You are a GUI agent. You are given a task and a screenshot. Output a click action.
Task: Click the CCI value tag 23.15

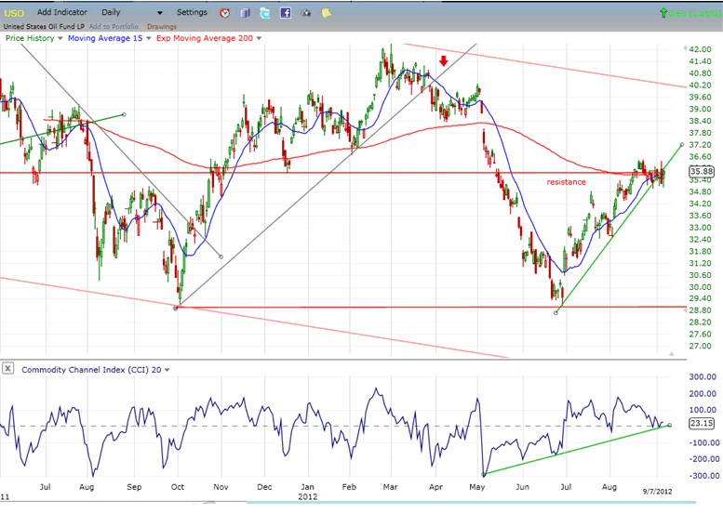coord(702,423)
